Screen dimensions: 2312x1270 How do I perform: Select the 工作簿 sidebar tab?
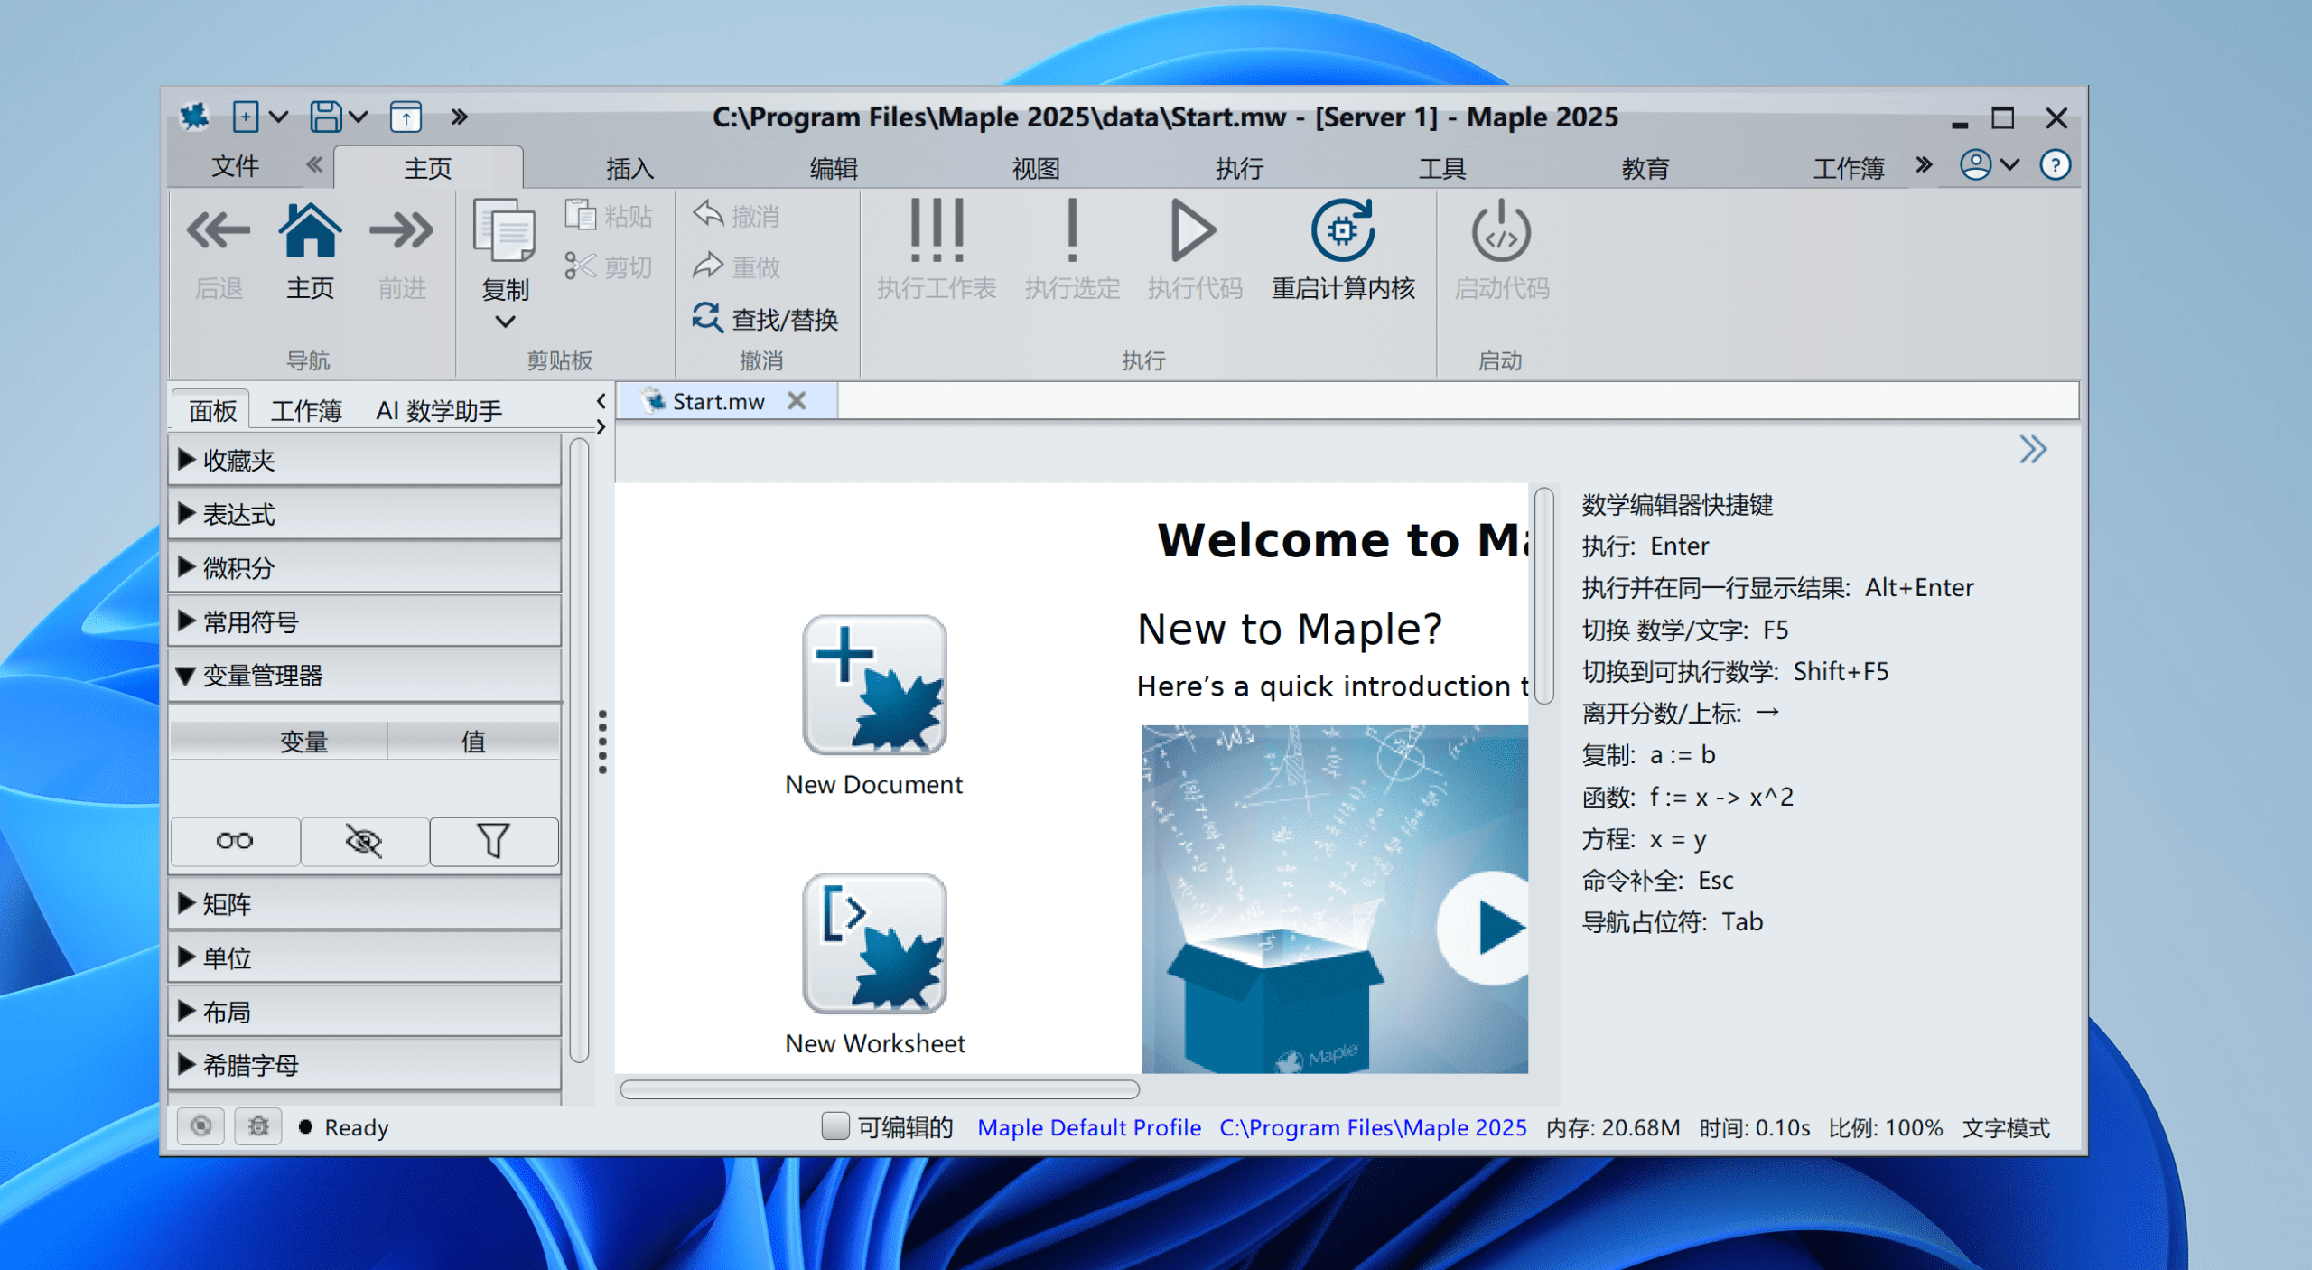pyautogui.click(x=306, y=411)
